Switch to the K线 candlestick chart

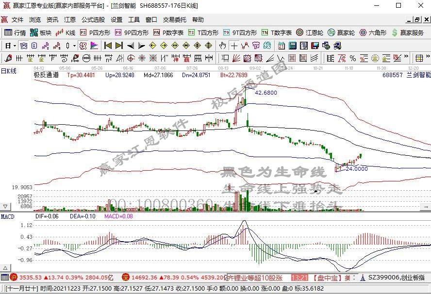pyautogui.click(x=66, y=33)
